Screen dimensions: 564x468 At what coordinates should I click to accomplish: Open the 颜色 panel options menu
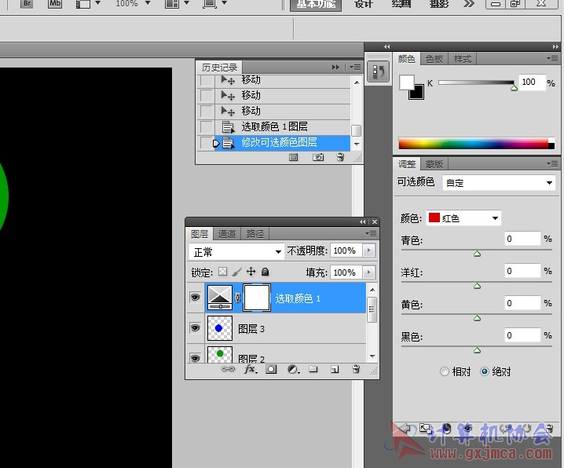click(552, 58)
